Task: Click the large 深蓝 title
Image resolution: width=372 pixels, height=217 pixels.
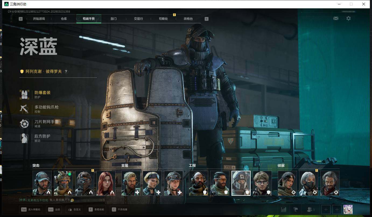Action: click(38, 47)
